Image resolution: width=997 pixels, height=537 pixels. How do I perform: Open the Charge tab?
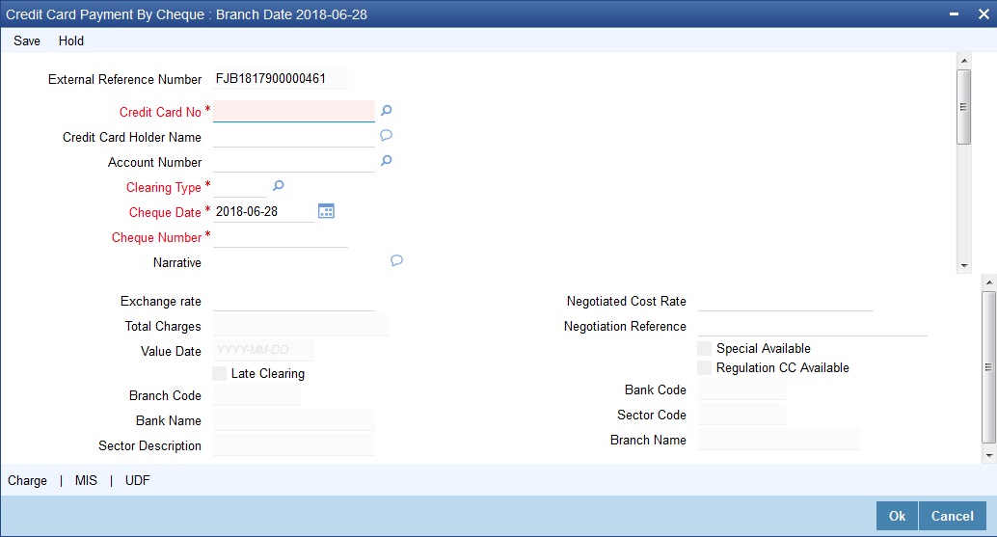[27, 480]
